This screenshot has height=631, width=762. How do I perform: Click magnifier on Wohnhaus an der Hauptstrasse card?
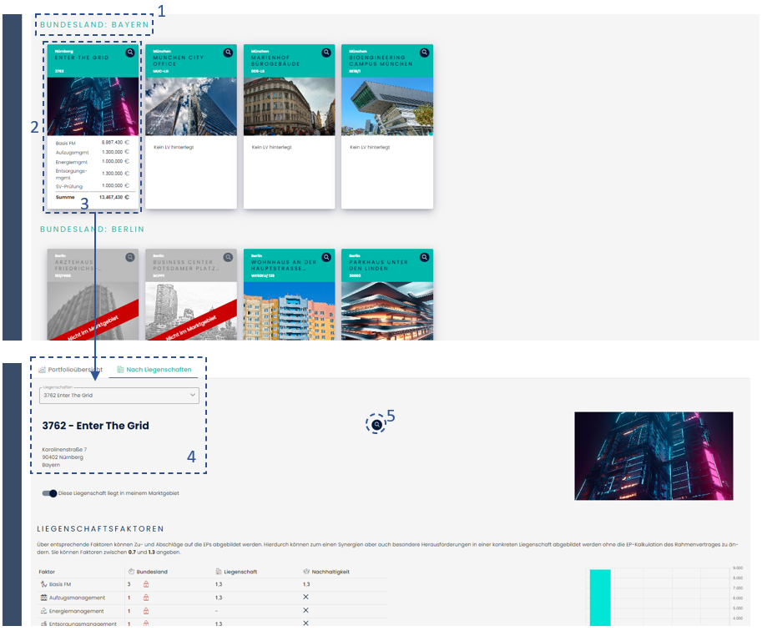coord(326,257)
